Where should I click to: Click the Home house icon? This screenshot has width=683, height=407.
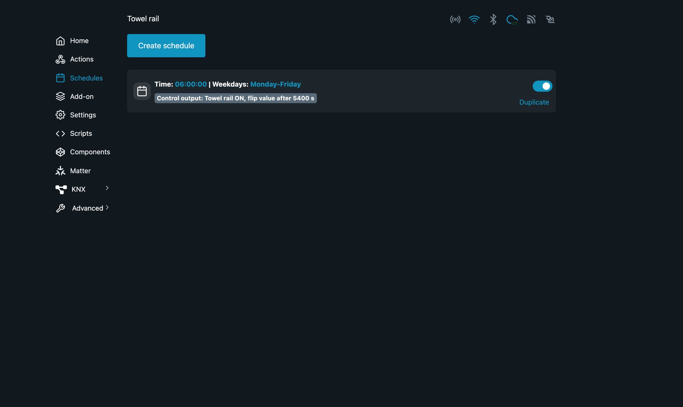60,41
